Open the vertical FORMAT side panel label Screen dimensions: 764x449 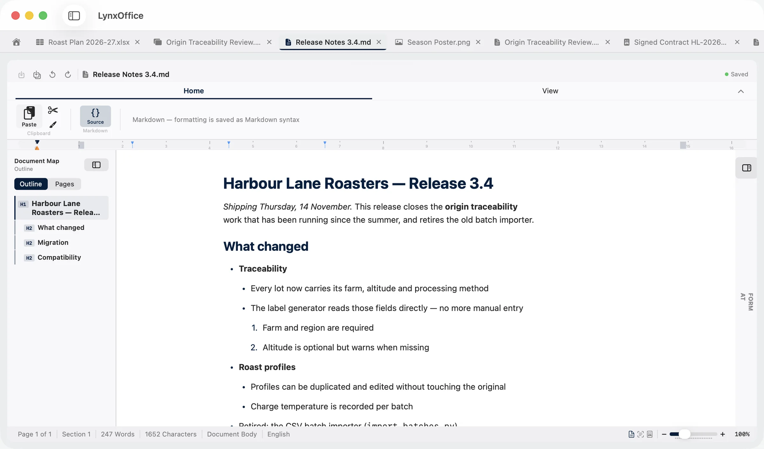[x=747, y=301]
